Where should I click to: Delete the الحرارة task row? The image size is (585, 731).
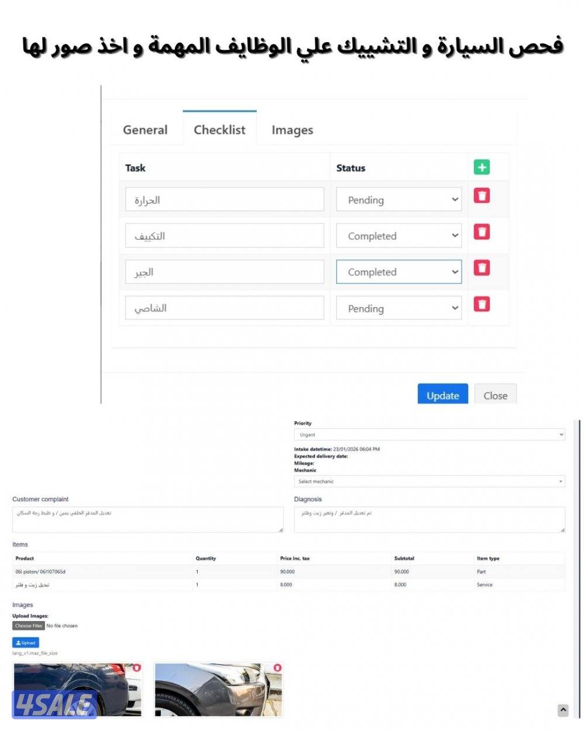tap(481, 196)
